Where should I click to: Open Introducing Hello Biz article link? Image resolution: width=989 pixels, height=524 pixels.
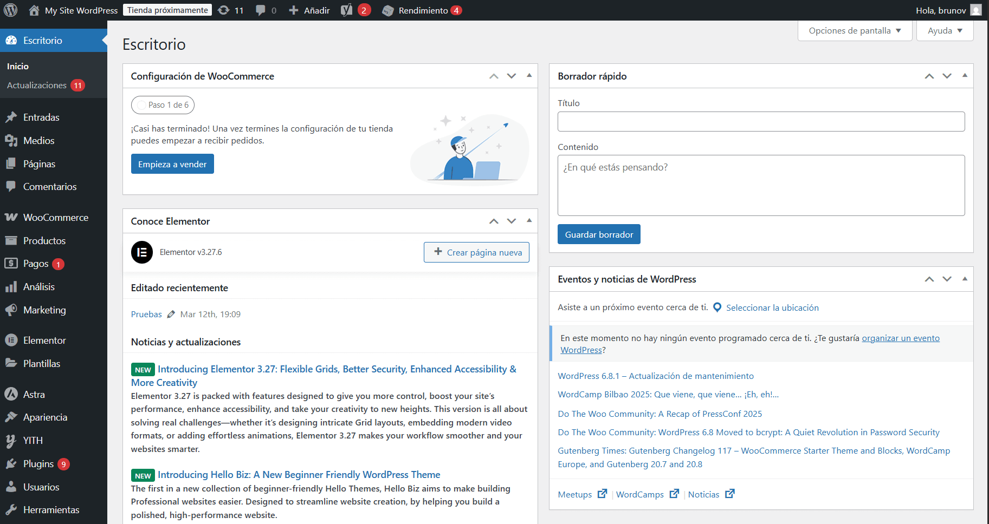299,475
